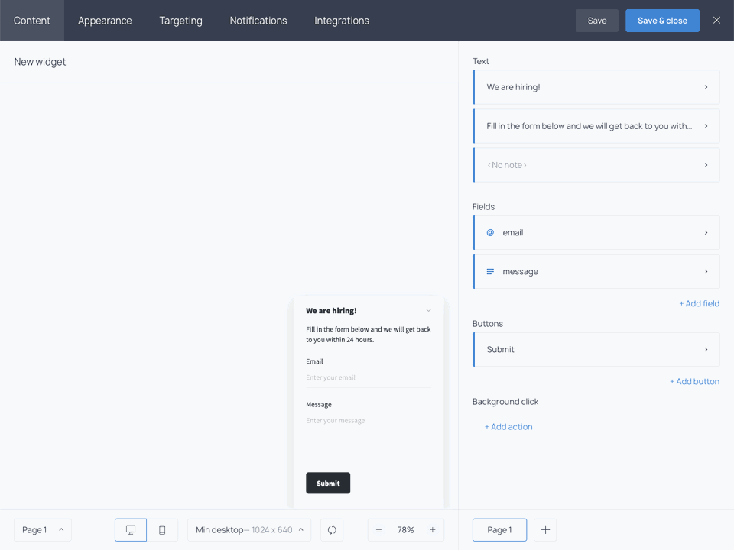The width and height of the screenshot is (734, 550).
Task: Click the lines icon on the message field
Action: pyautogui.click(x=490, y=271)
